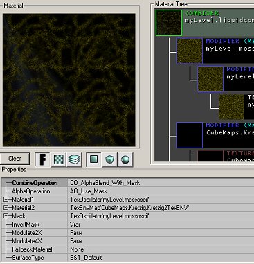The width and height of the screenshot is (254, 264).
Task: Open AlphaOperation value AO_Use_Mask
Action: [x=89, y=191]
